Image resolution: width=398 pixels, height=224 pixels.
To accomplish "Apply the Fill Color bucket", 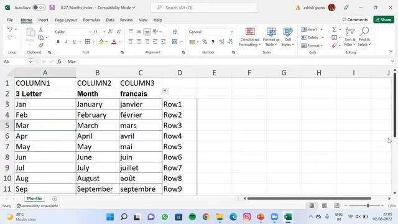I will [x=101, y=42].
